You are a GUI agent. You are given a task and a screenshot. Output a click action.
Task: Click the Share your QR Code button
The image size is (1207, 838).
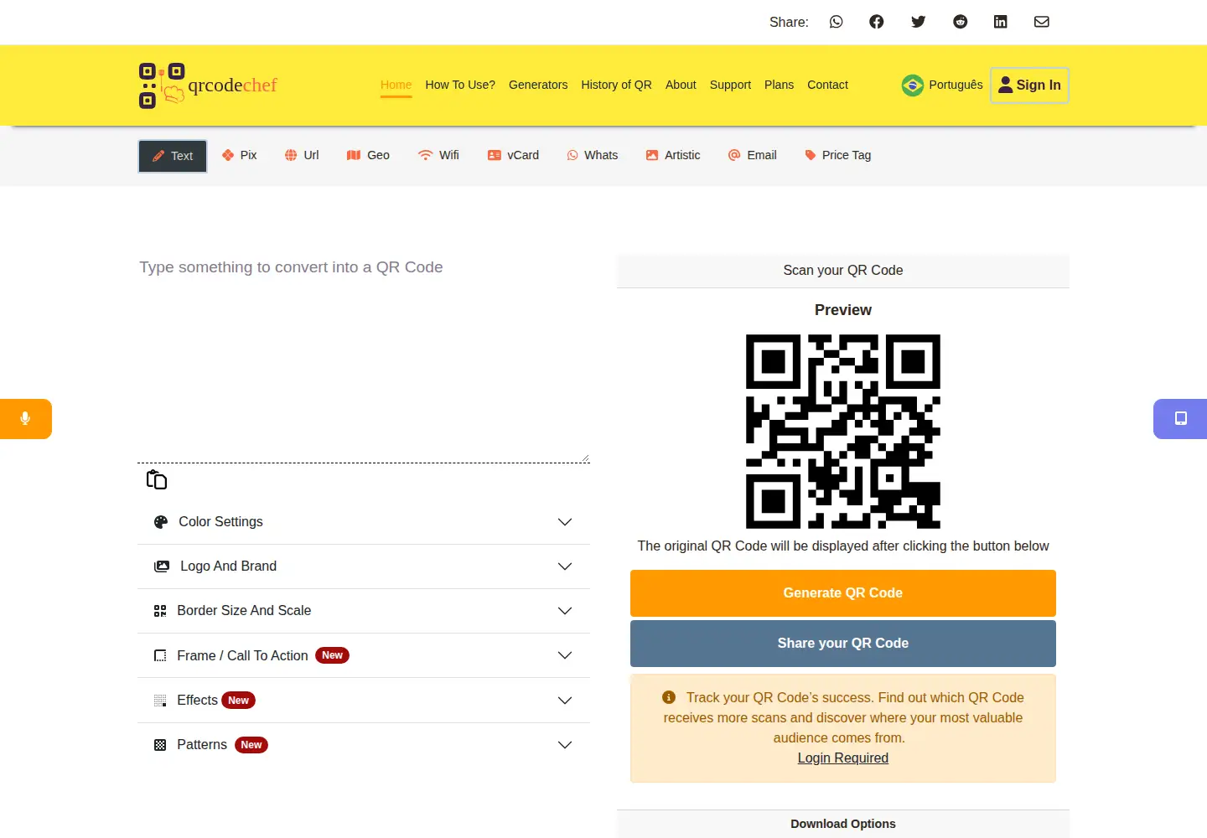[x=843, y=644]
